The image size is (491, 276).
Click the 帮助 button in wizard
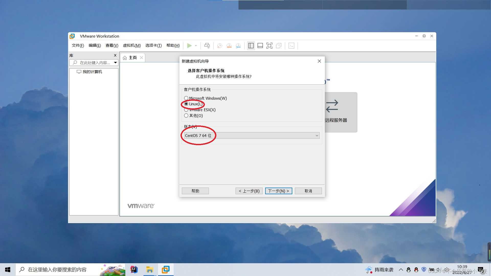[x=195, y=191]
